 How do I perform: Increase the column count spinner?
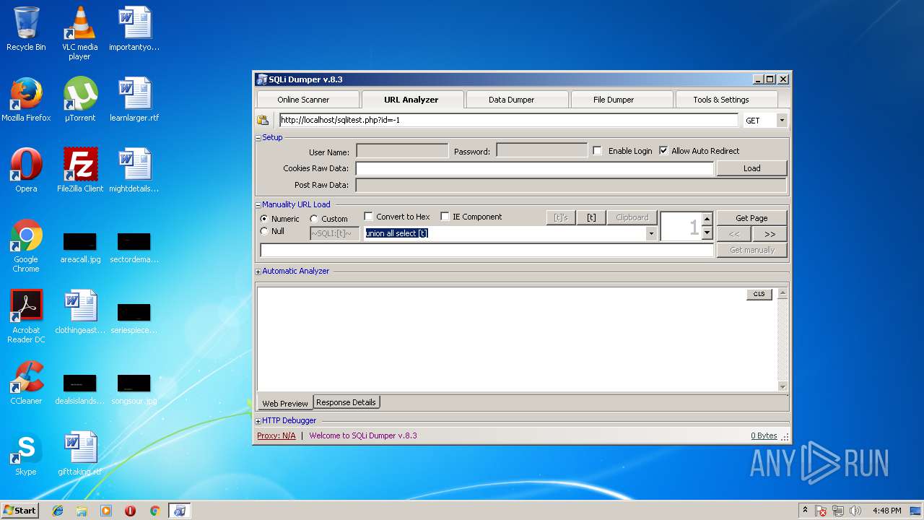coord(707,219)
